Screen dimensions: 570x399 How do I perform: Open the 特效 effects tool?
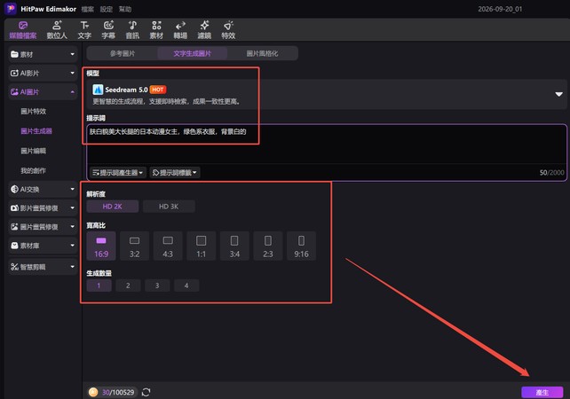click(x=228, y=30)
